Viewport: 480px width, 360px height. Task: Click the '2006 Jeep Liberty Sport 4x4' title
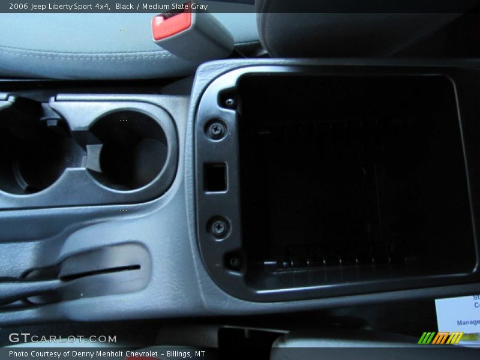(59, 7)
